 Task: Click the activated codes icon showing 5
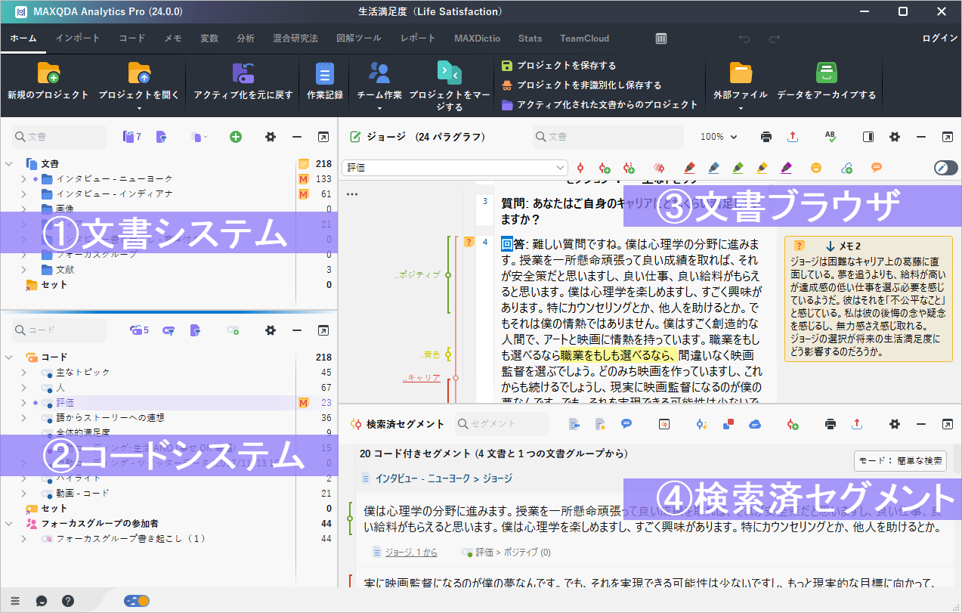(x=139, y=330)
